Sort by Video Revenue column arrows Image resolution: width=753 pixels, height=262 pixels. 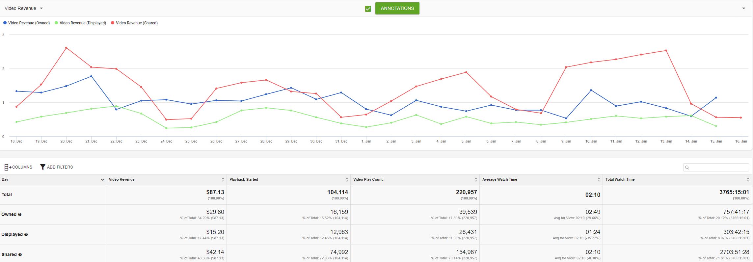point(223,180)
